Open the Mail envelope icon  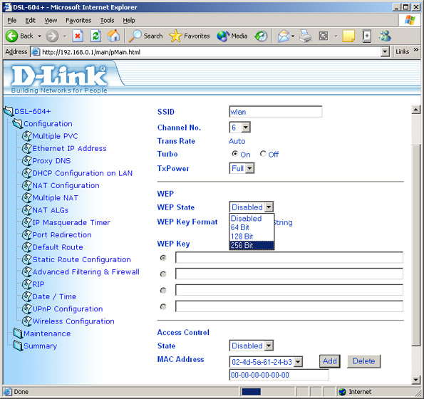pyautogui.click(x=283, y=36)
